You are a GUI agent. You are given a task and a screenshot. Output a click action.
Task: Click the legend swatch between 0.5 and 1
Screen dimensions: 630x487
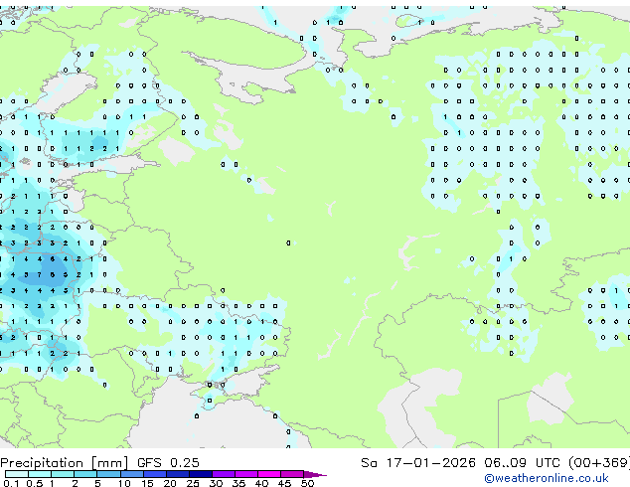pyautogui.click(x=40, y=474)
